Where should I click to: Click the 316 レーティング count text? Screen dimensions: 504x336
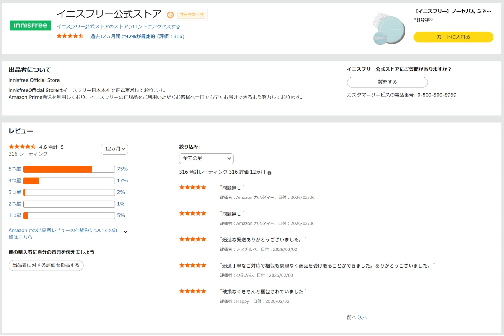(28, 154)
